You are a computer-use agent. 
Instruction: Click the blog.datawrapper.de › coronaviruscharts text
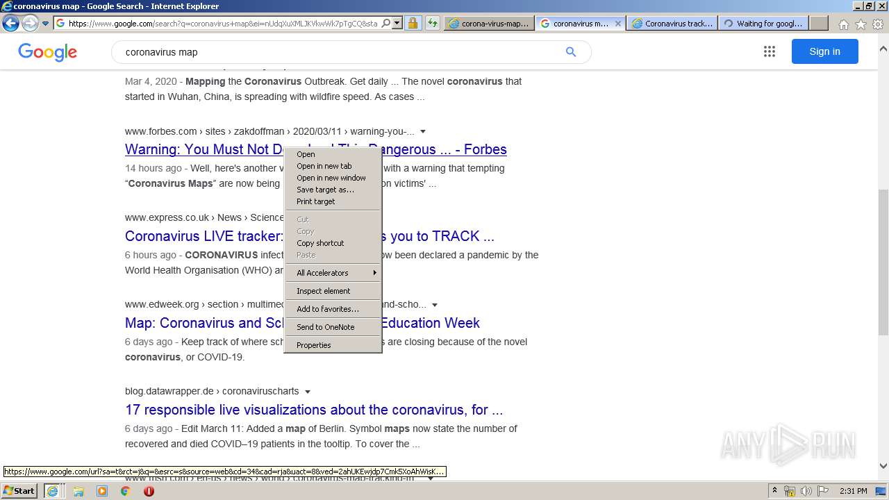212,391
